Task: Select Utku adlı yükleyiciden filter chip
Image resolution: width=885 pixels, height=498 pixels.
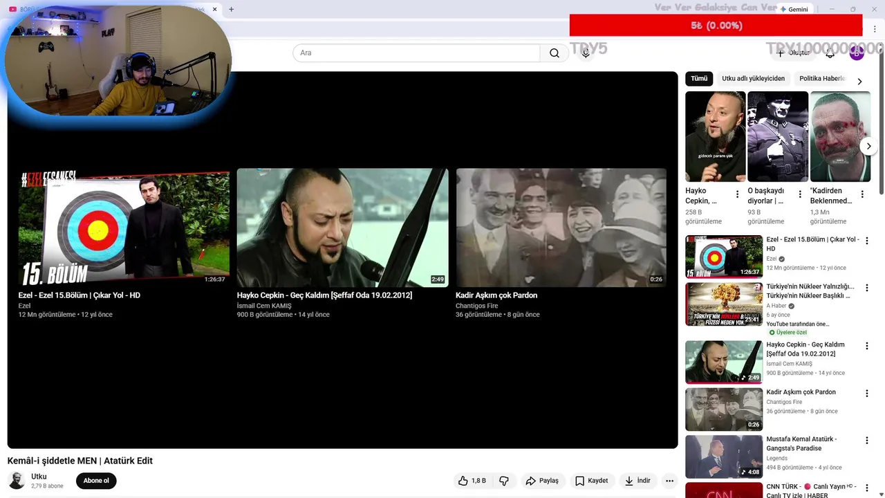Action: (754, 78)
